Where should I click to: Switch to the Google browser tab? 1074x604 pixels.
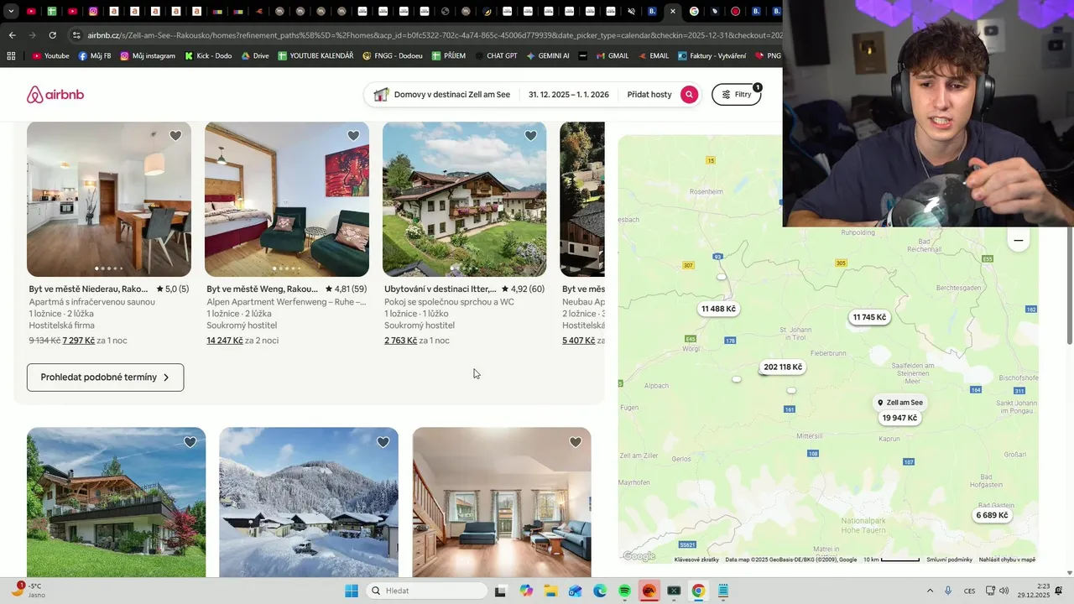pyautogui.click(x=694, y=12)
